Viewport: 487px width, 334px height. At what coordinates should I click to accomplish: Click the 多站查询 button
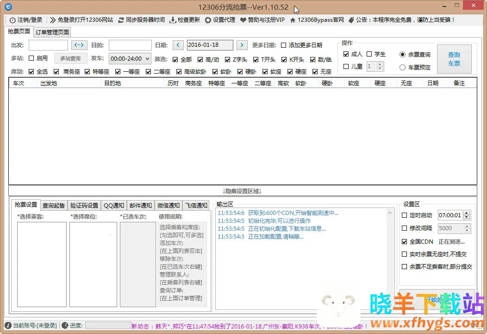click(x=70, y=58)
